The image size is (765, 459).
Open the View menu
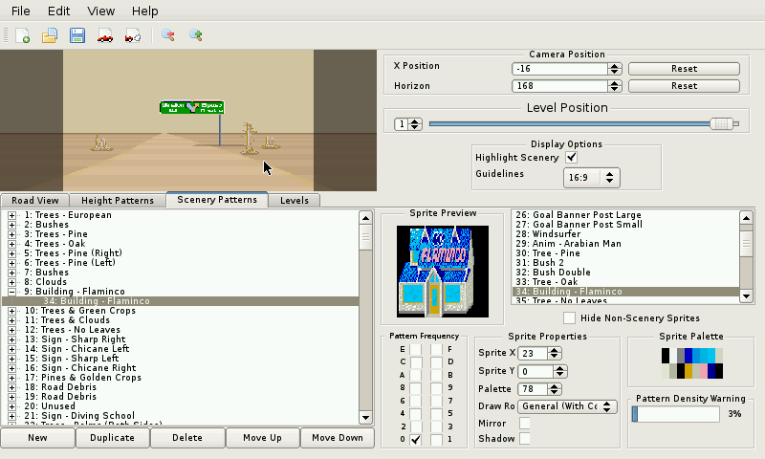[x=100, y=11]
